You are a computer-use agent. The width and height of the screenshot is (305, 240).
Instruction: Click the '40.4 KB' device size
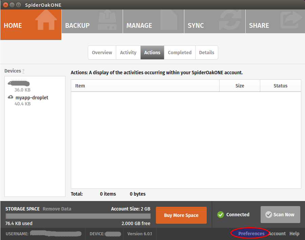tap(23, 104)
